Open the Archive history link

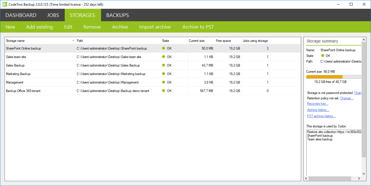pos(318,110)
